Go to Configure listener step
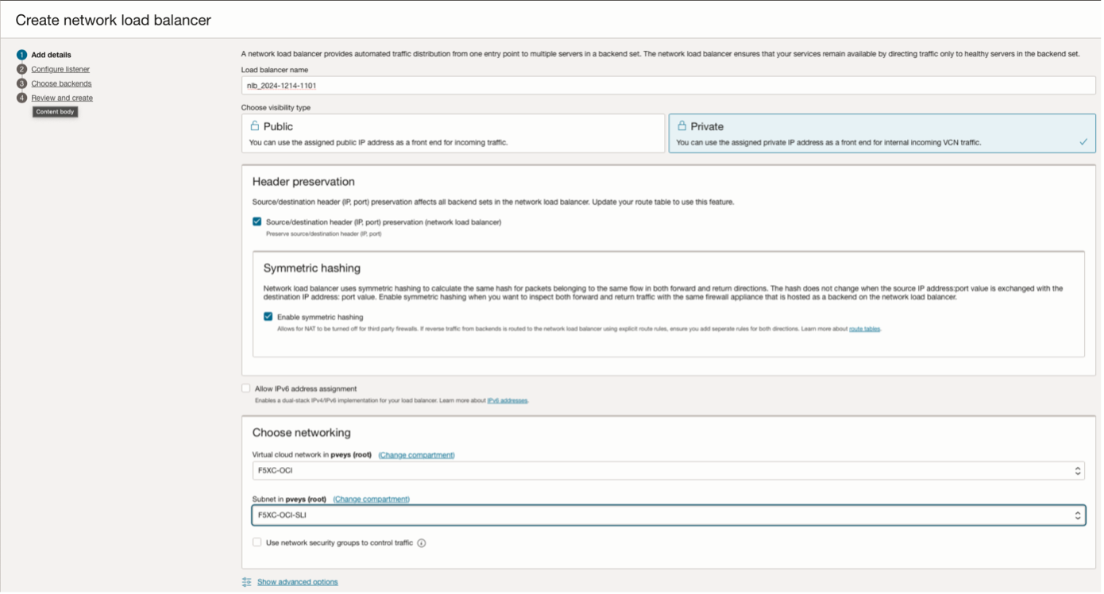Image resolution: width=1104 pixels, height=594 pixels. 60,69
